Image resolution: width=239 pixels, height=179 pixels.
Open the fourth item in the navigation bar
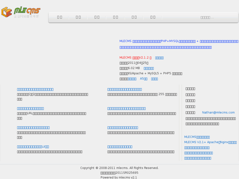pos(115,17)
